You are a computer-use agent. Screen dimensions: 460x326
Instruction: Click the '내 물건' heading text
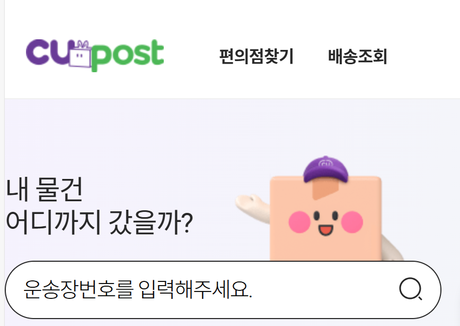coord(45,190)
